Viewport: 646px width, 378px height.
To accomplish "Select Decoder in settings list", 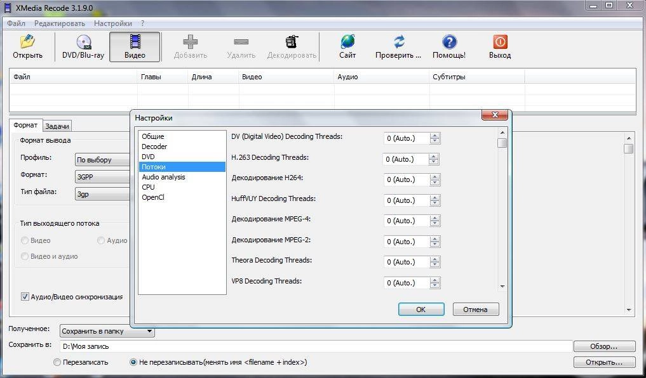I will point(182,147).
